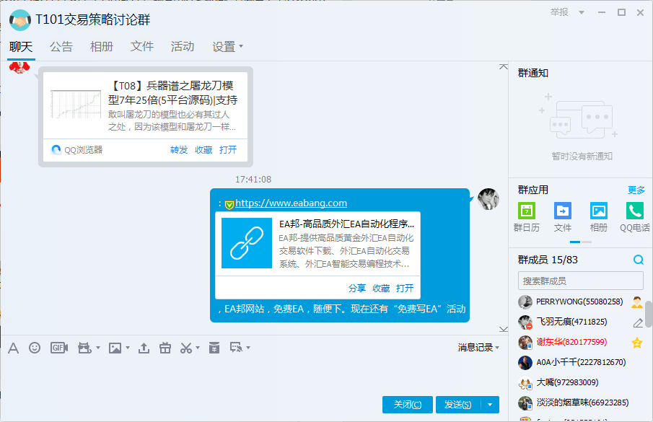The height and width of the screenshot is (422, 653).
Task: Expand the send button options arrow
Action: pyautogui.click(x=490, y=405)
